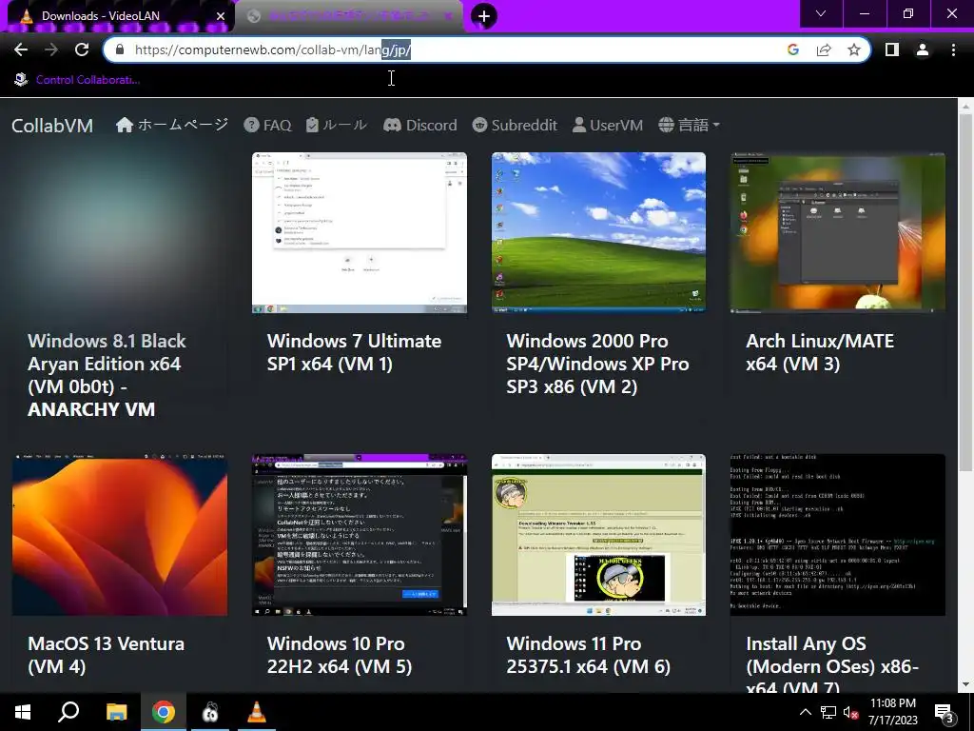Open the Discord link
Image resolution: width=974 pixels, height=731 pixels.
[x=419, y=125]
